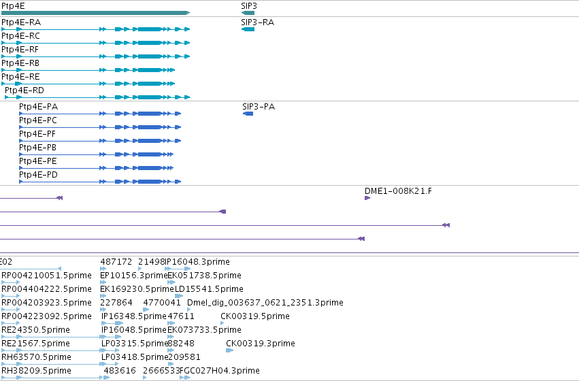Open the LD15541.5prime label
This screenshot has width=579, height=381.
pyautogui.click(x=209, y=289)
